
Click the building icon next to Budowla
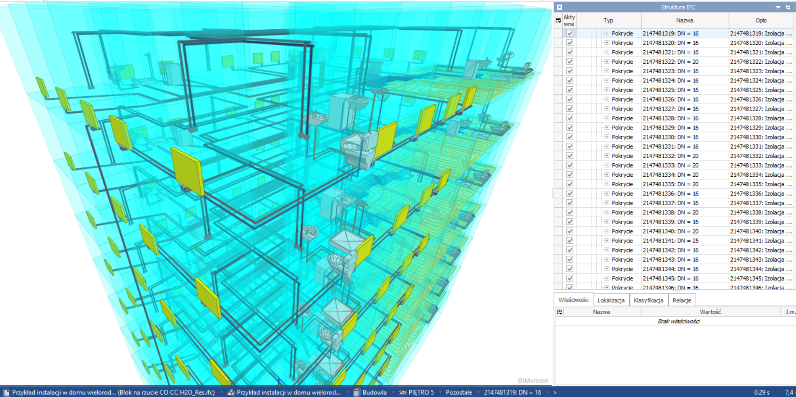point(357,392)
